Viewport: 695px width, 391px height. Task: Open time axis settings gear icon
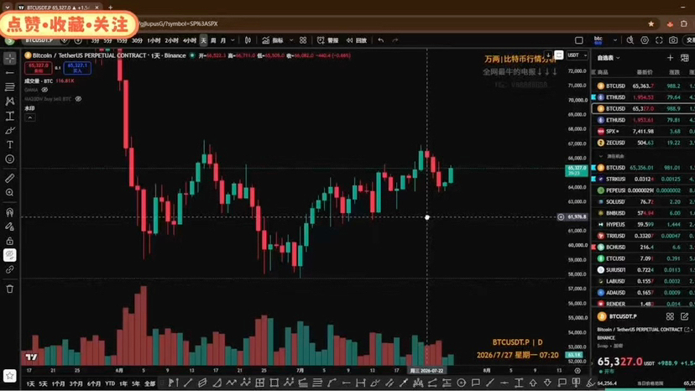[x=577, y=371]
